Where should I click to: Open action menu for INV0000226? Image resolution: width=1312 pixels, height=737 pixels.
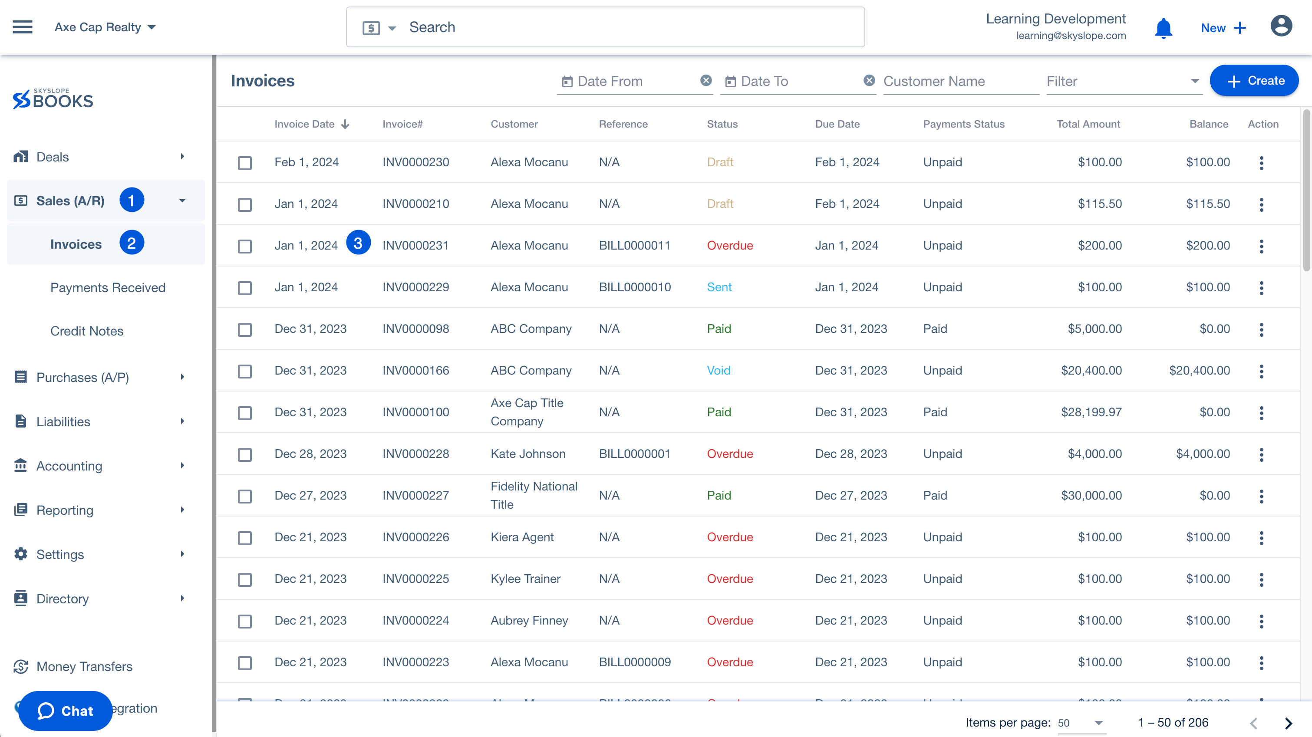1262,538
